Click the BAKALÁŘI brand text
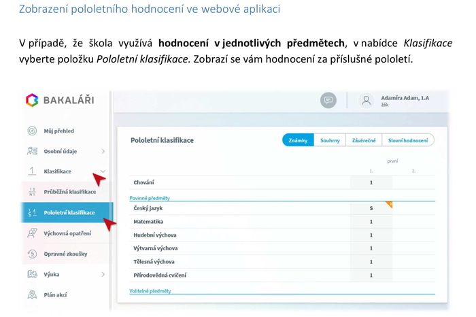Screen dimensions: 476x317 coord(69,100)
